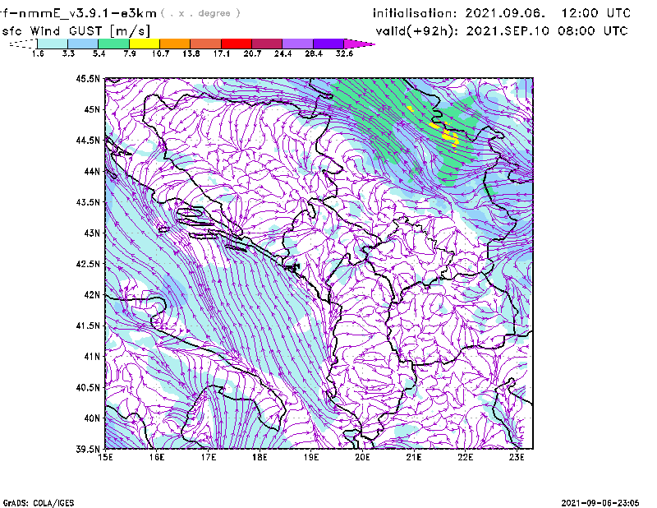Click the orange legend color swatch

click(175, 44)
